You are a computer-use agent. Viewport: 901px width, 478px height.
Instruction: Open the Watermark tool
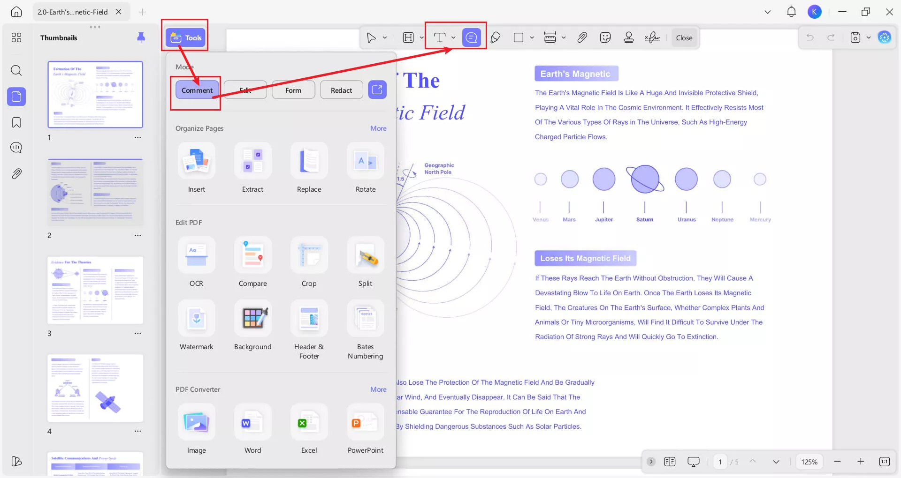coord(196,319)
